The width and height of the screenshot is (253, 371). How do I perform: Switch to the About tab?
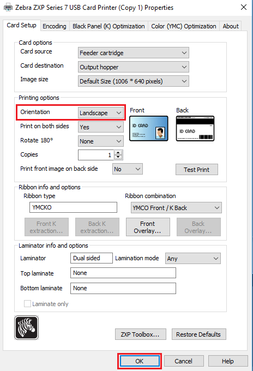231,26
